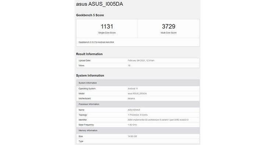Click the 'Model' row label
276x145 pixels.
(81, 93)
